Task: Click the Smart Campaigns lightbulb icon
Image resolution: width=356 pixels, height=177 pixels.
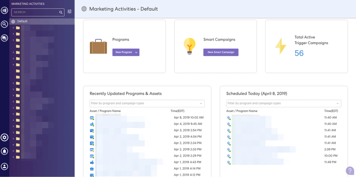Action: click(x=190, y=46)
